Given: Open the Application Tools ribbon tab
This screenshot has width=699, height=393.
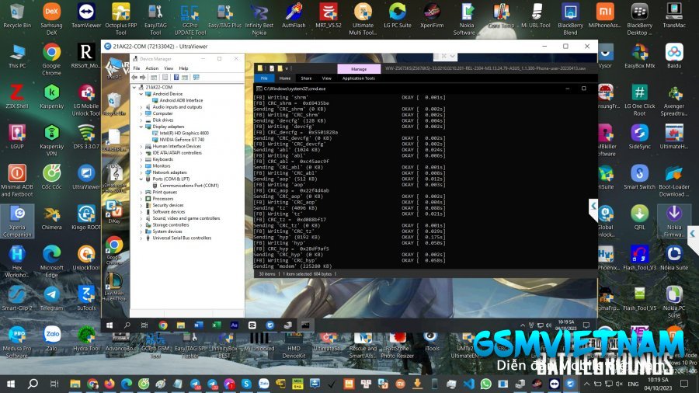Looking at the screenshot, I should click(358, 78).
